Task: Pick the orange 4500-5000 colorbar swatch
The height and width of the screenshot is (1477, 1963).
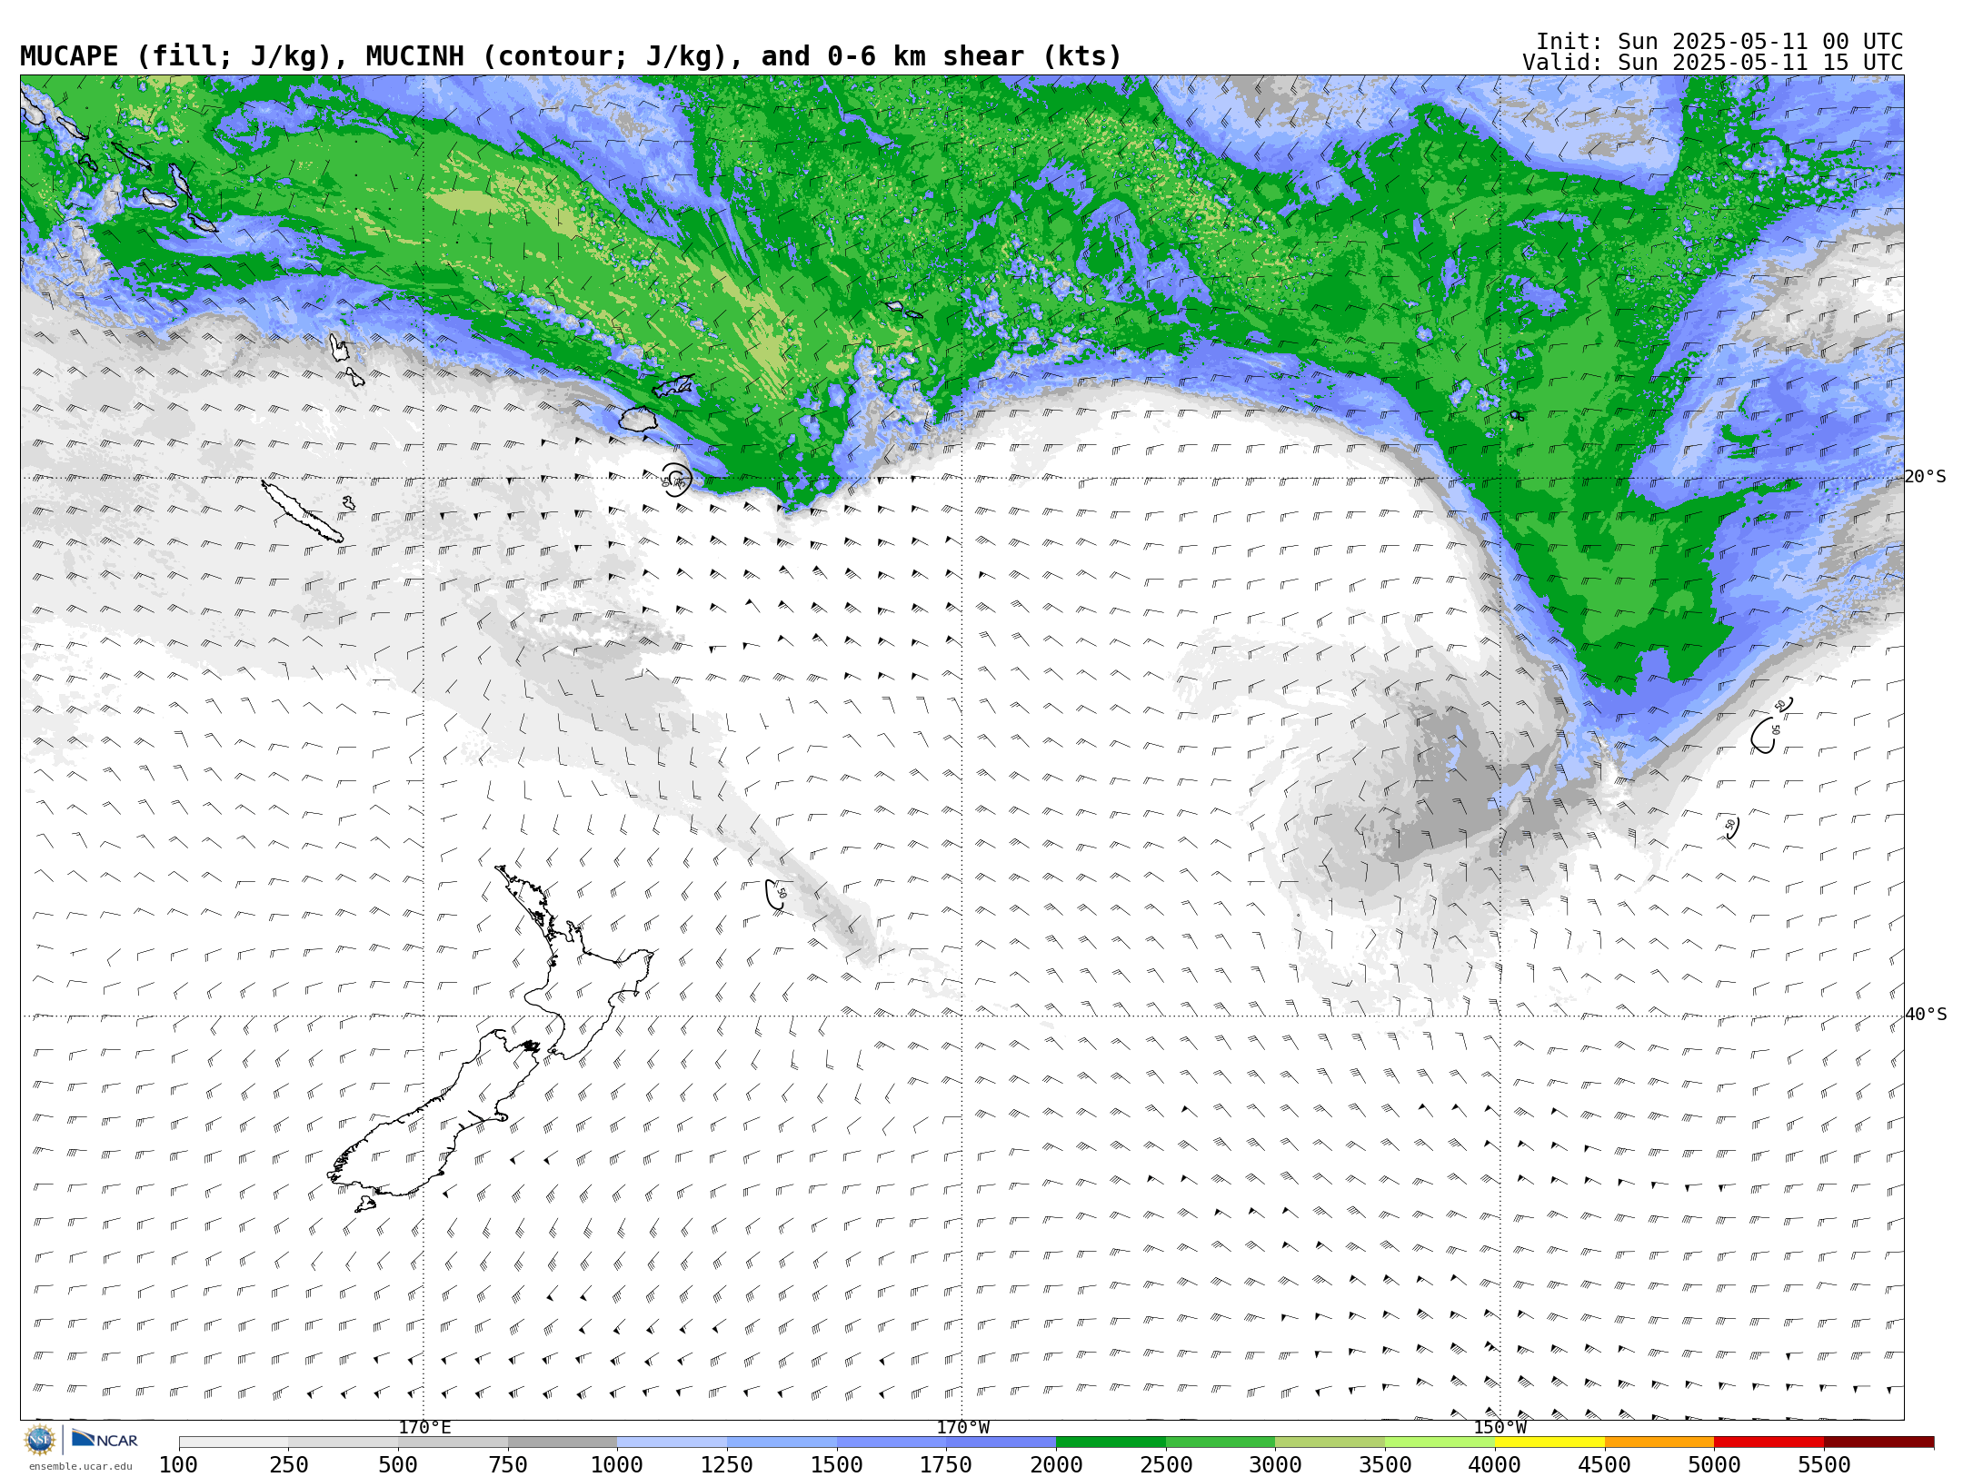Action: click(1659, 1442)
